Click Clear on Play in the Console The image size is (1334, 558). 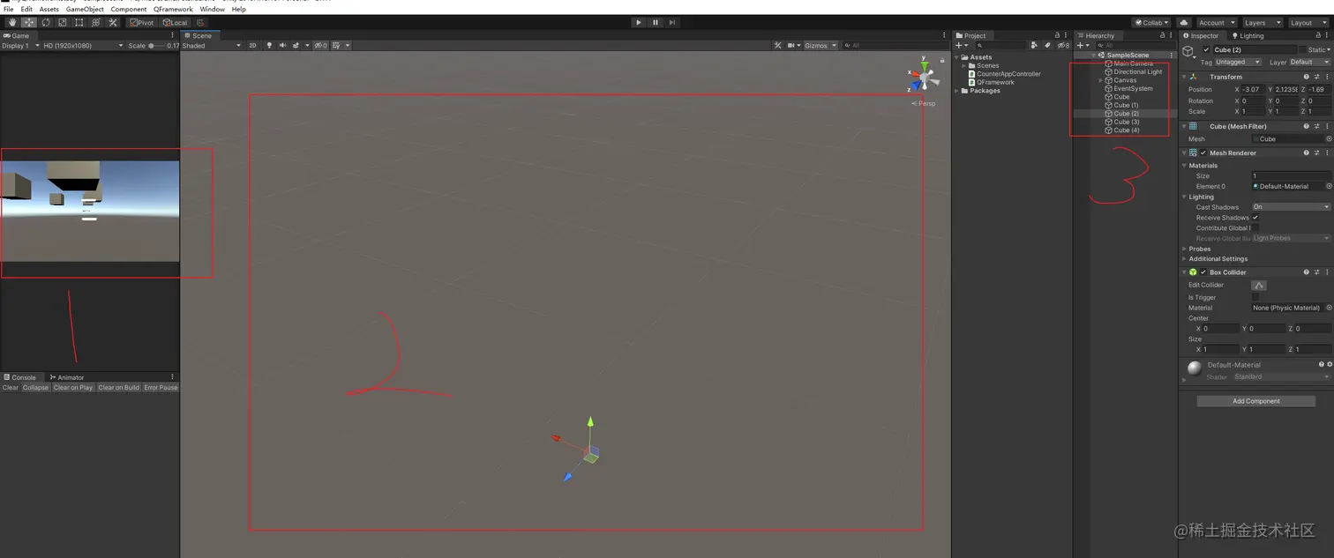point(72,387)
